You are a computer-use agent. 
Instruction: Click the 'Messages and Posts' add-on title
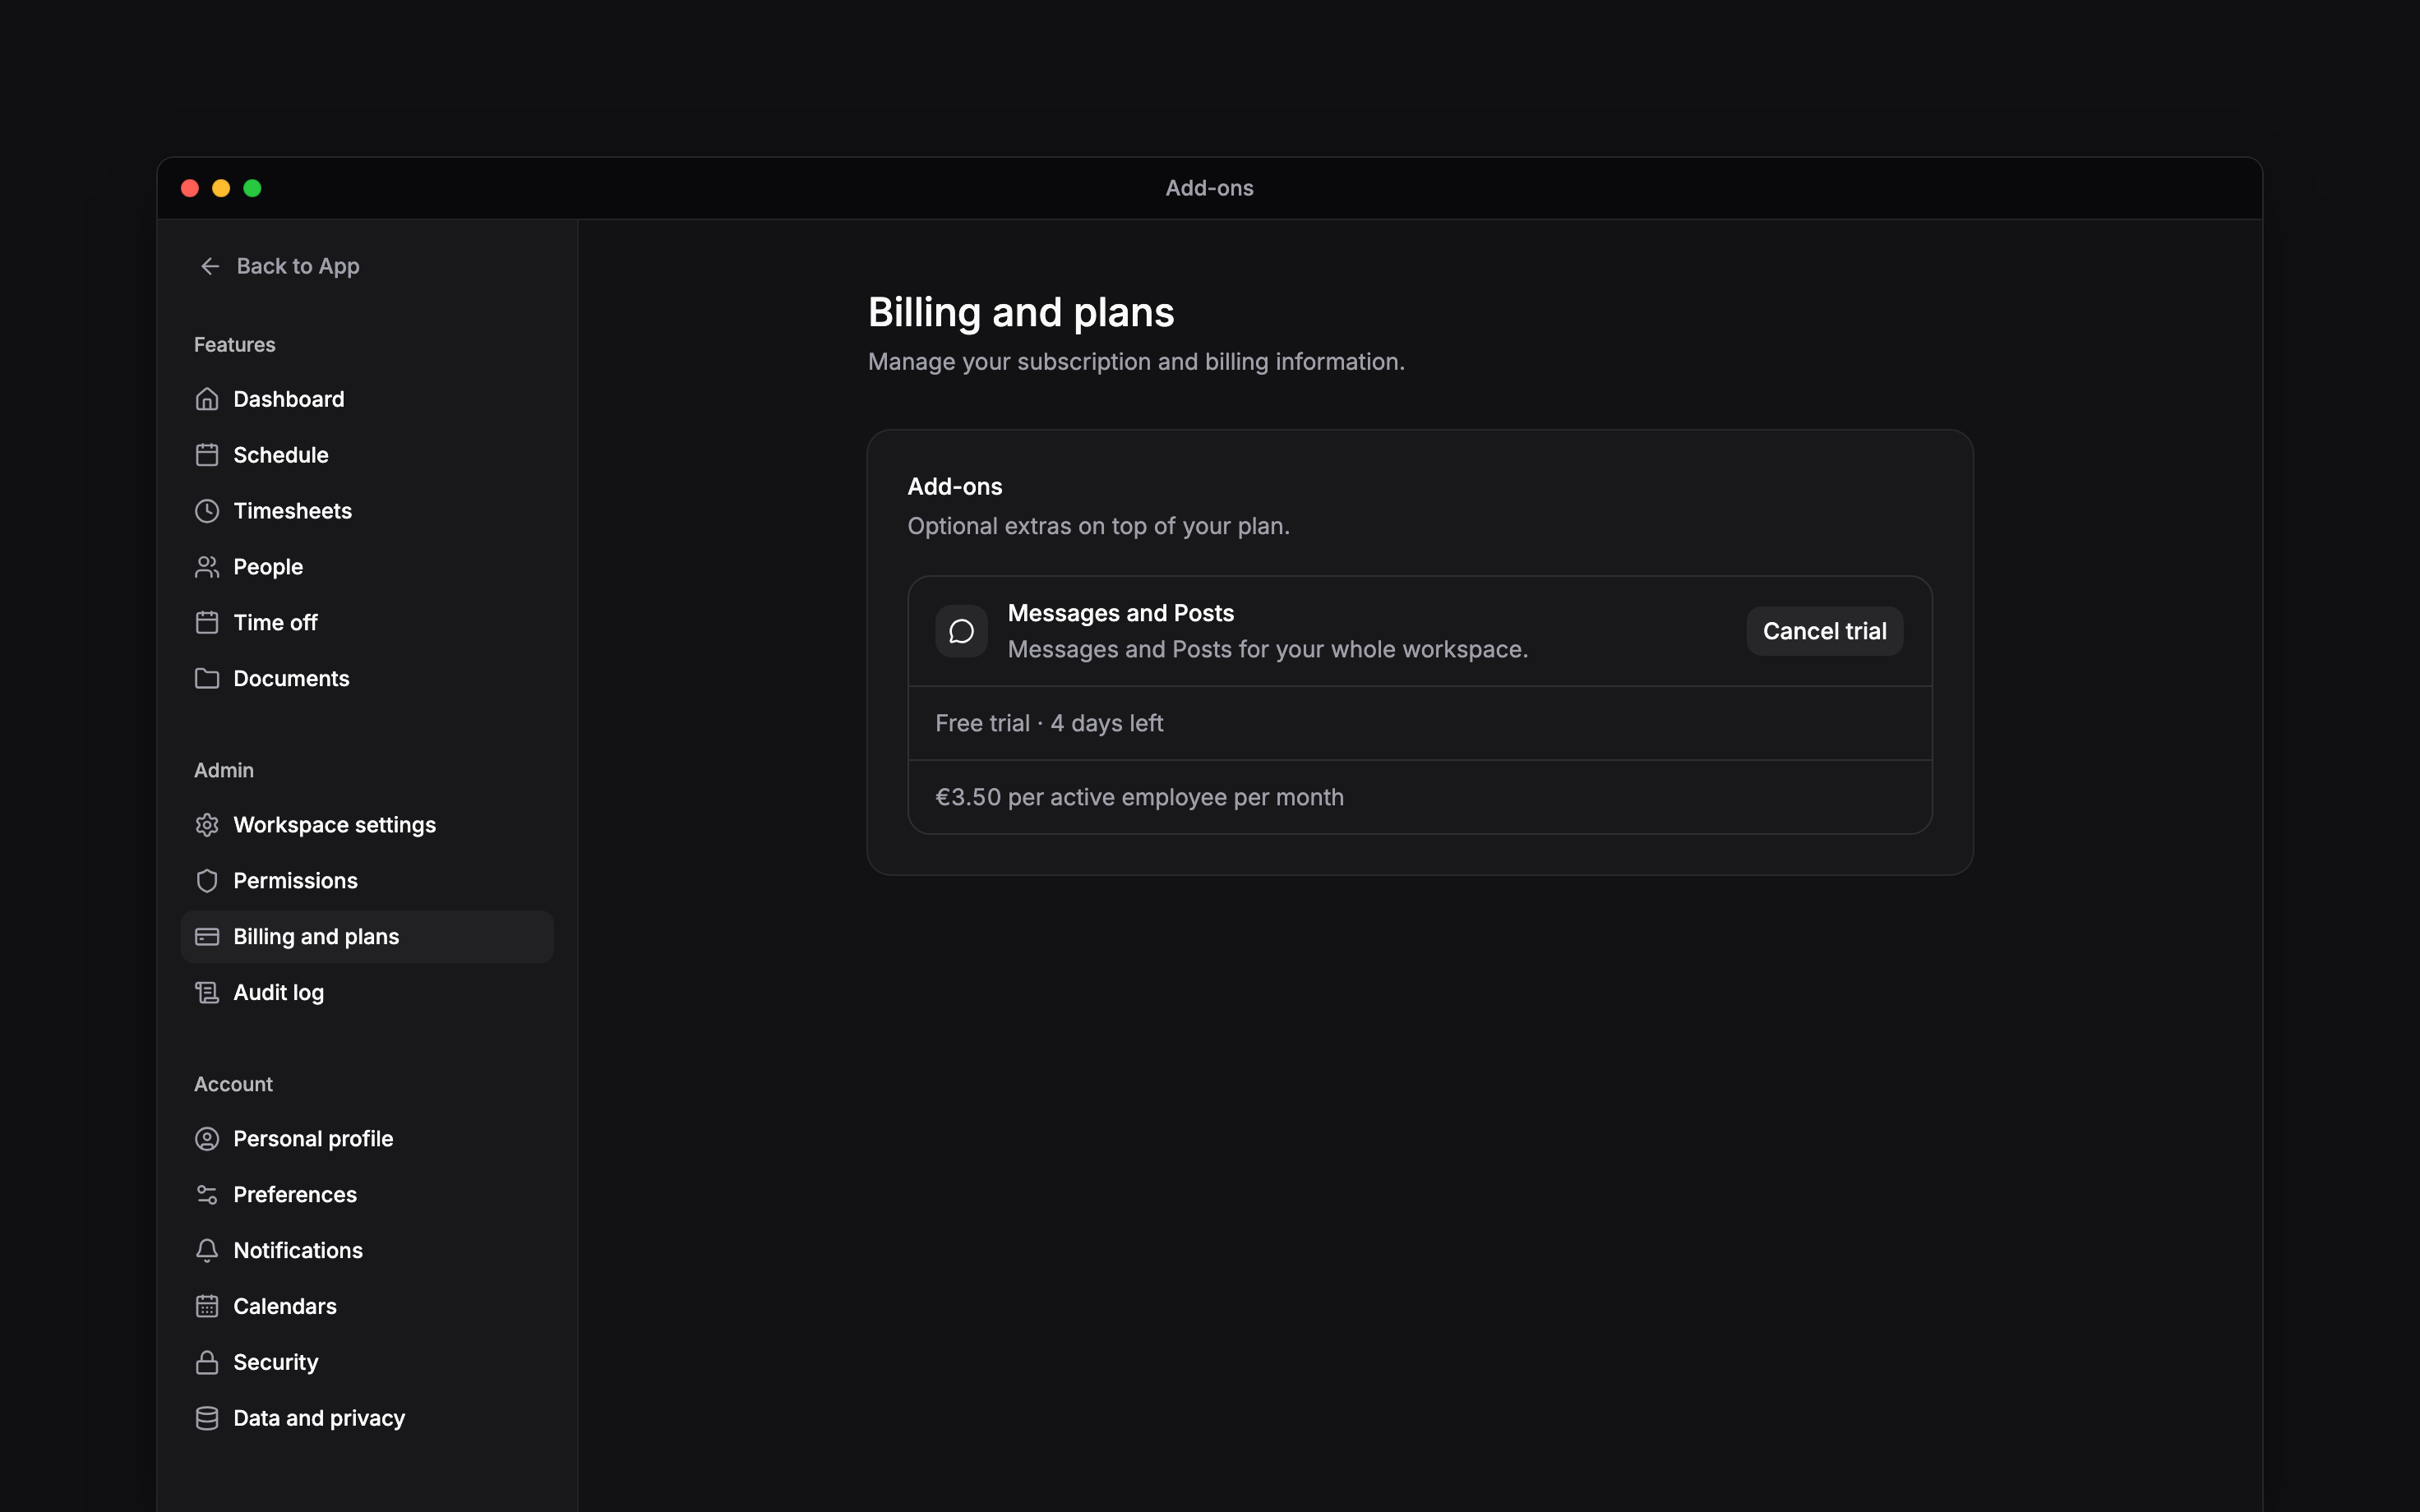point(1120,613)
